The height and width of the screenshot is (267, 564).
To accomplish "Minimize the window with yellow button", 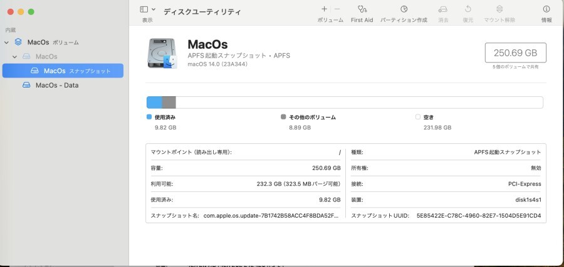I will point(21,12).
